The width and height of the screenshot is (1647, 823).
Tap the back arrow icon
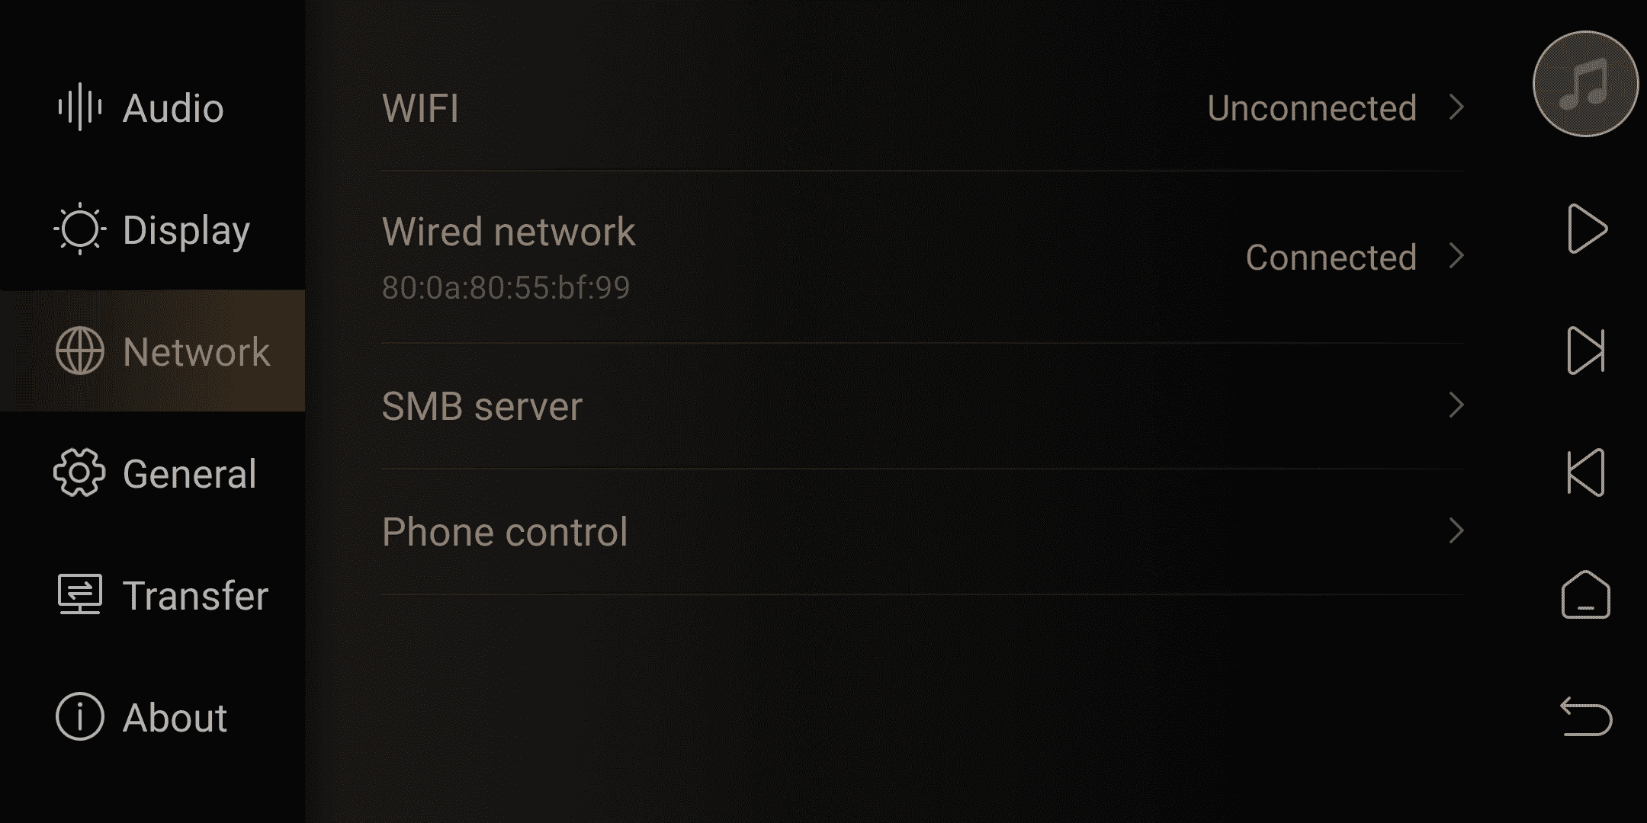click(x=1586, y=716)
